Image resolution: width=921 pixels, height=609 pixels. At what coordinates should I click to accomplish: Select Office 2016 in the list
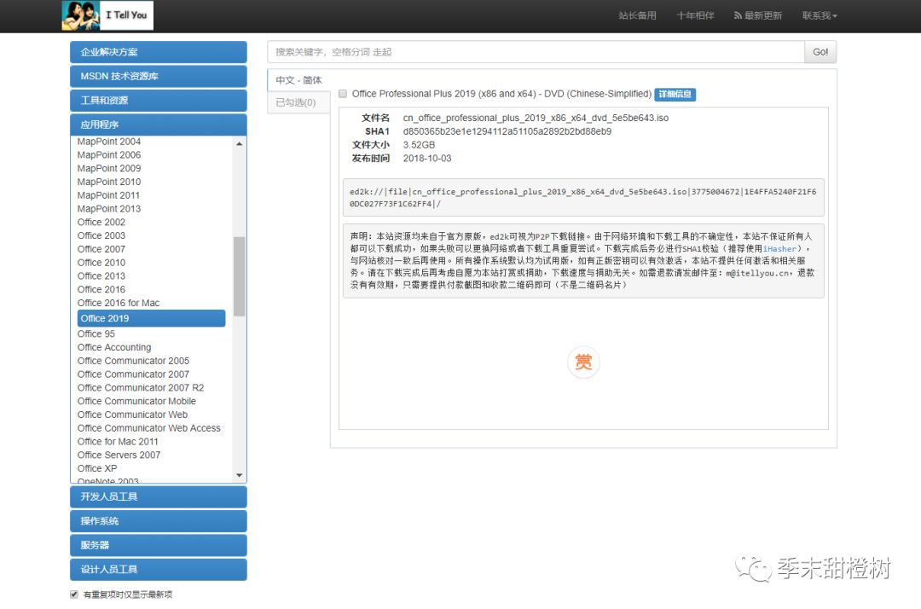pyautogui.click(x=101, y=290)
